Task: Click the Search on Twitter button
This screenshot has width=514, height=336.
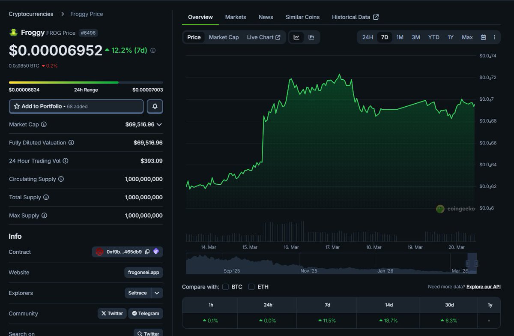Action: [148, 333]
